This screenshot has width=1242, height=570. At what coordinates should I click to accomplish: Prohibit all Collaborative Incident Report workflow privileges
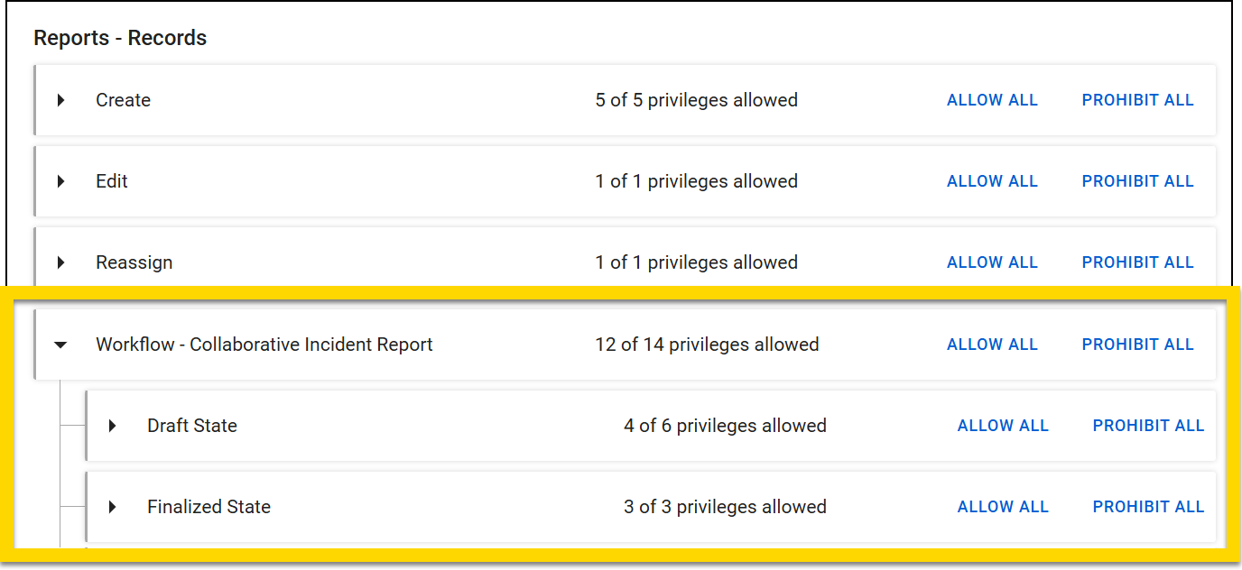(x=1136, y=344)
